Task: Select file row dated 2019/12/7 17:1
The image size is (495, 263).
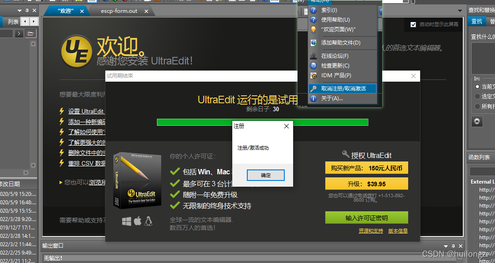Action: coord(19,227)
